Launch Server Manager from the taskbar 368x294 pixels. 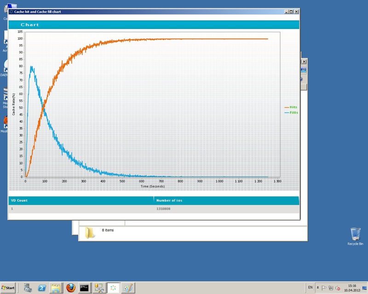[28, 288]
